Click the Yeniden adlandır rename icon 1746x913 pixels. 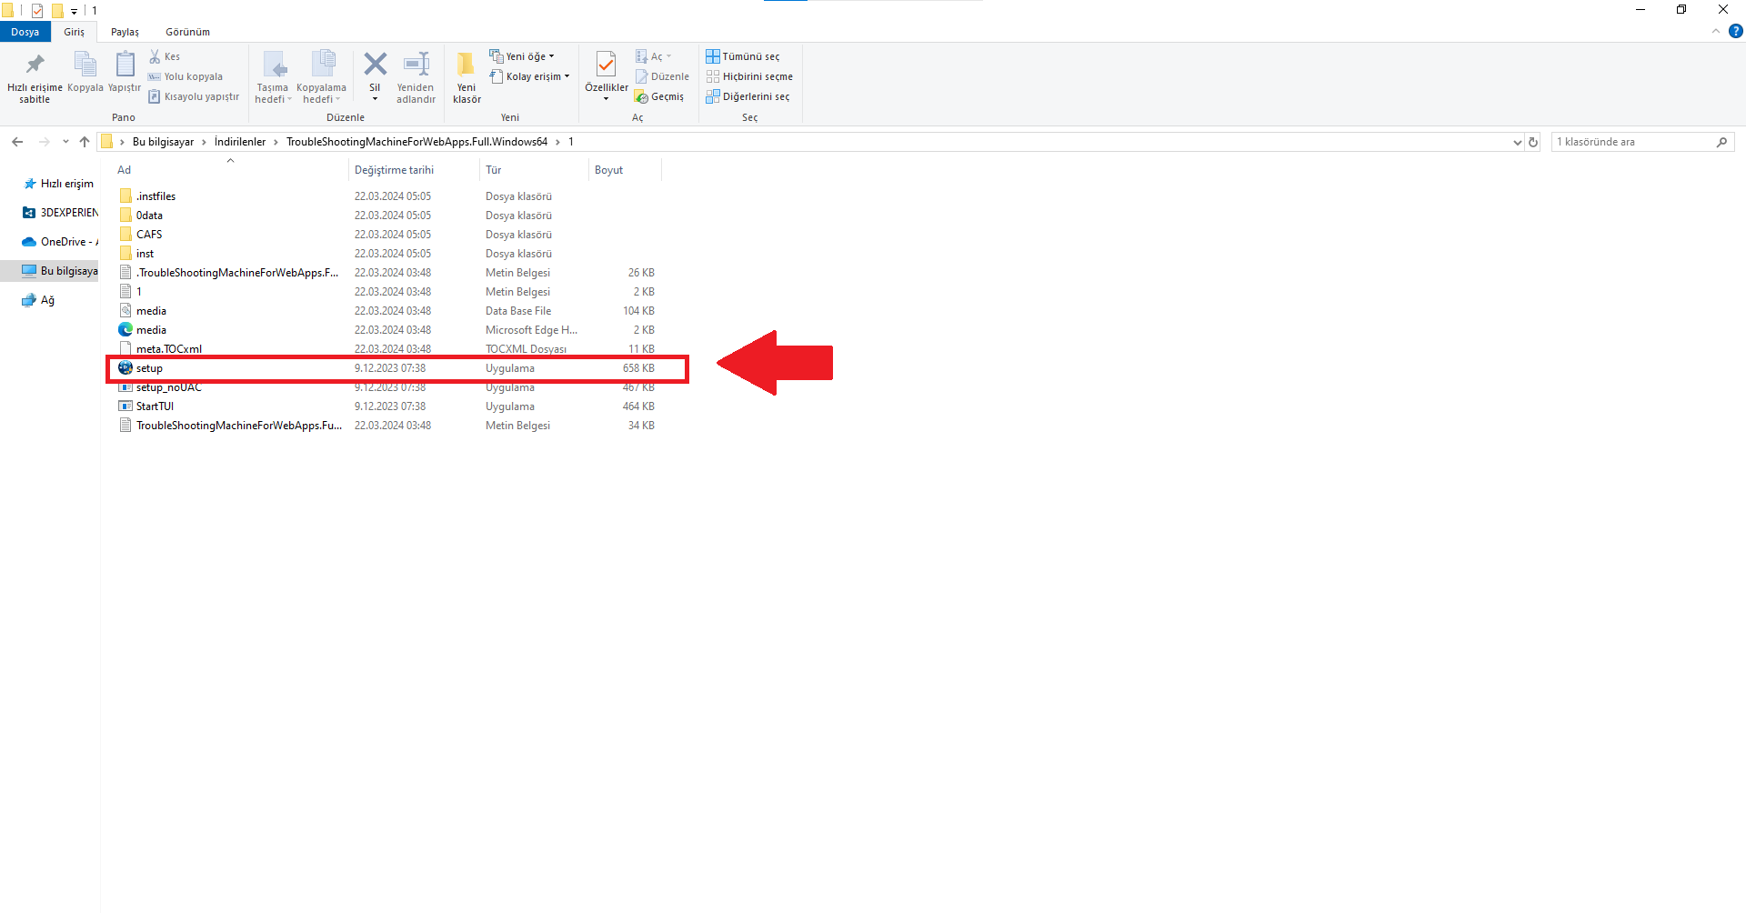pyautogui.click(x=416, y=65)
